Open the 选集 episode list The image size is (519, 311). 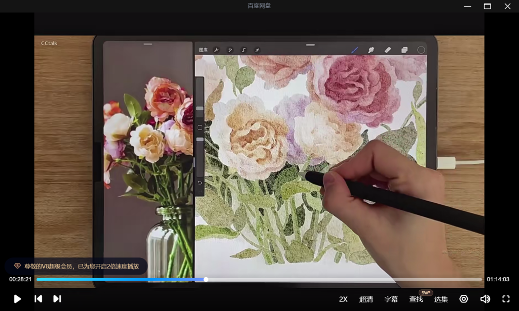click(x=441, y=299)
